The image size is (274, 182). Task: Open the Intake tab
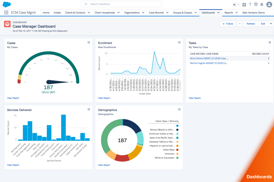coord(57,12)
